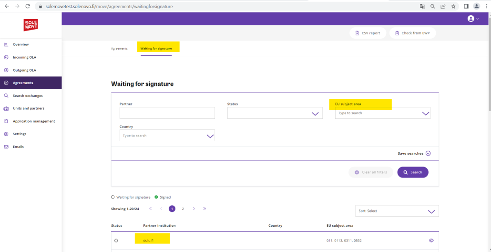The height and width of the screenshot is (252, 491).
Task: View oulu.fi agreement via eye icon
Action: tap(431, 241)
